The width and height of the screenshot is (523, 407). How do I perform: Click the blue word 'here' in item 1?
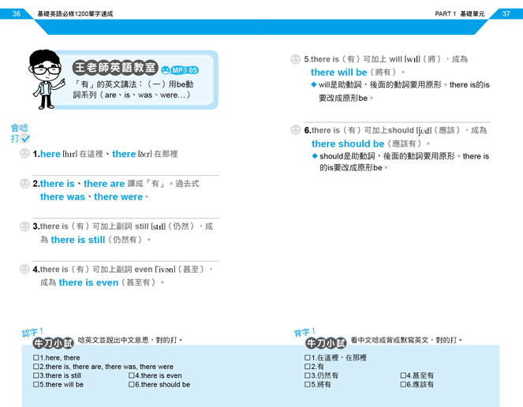point(50,154)
